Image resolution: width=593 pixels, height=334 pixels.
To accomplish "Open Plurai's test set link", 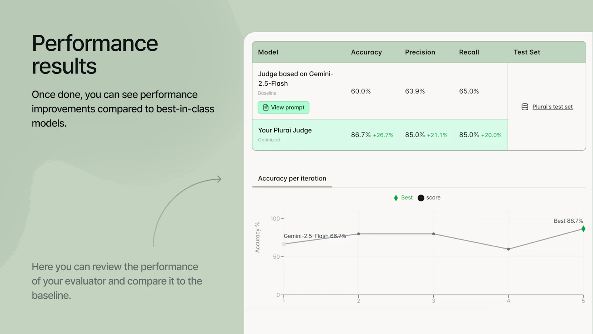I will coord(552,107).
